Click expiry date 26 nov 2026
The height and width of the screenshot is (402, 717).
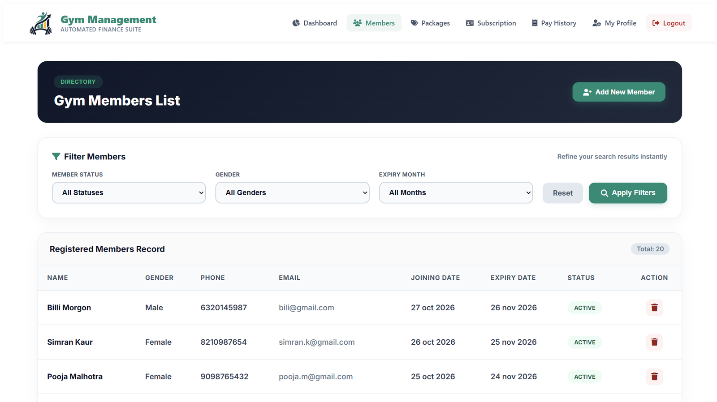pyautogui.click(x=514, y=308)
